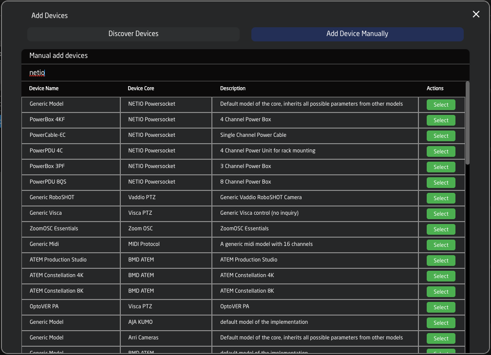Select the NETIO Powersocket Generic Model device

coord(441,105)
